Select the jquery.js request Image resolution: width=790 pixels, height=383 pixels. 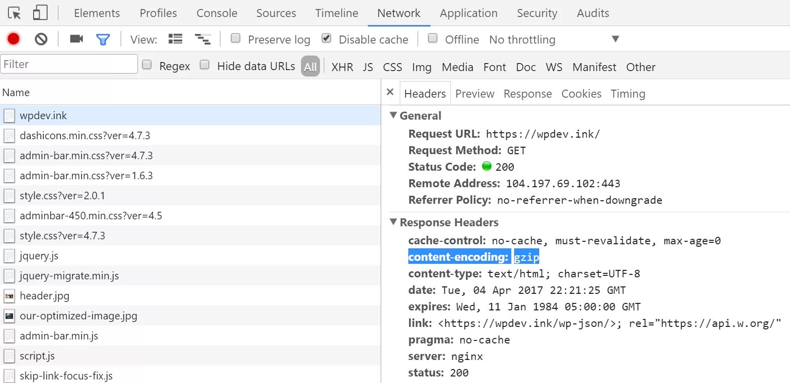click(x=39, y=256)
